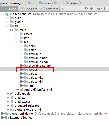Click the viewer_ctrl_demo module icon
This screenshot has width=109, height=125.
coord(7,114)
